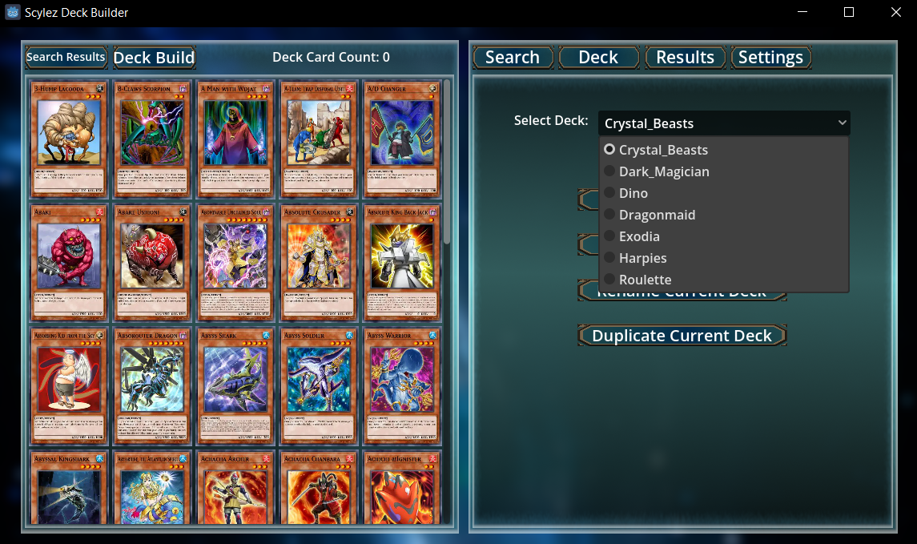Select the 8-Claws Scorpion card
The width and height of the screenshot is (917, 544).
point(152,139)
